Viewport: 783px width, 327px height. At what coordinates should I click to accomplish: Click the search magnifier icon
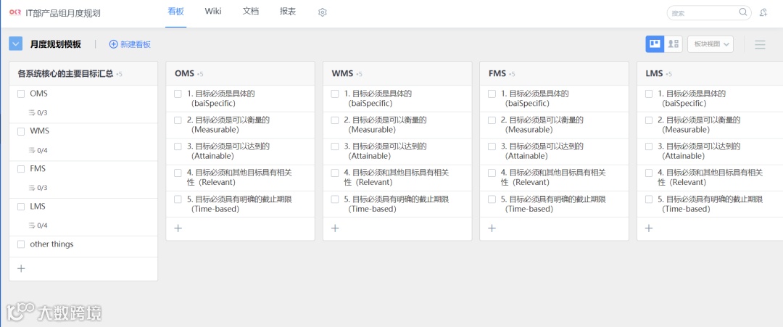tap(743, 12)
